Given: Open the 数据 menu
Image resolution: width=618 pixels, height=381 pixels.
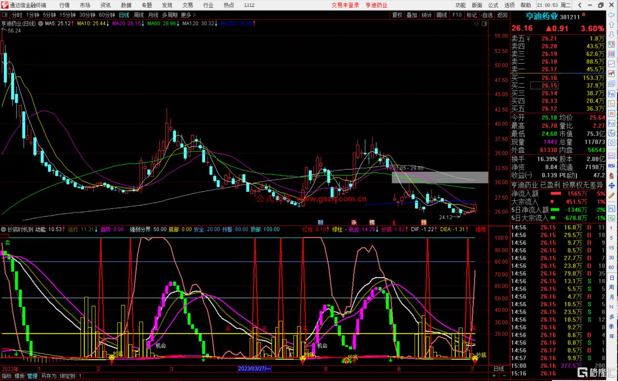Looking at the screenshot, I should [126, 5].
